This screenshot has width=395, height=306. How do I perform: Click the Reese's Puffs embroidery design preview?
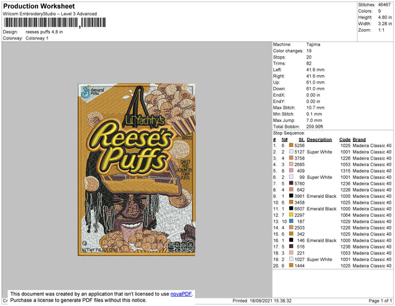point(136,169)
